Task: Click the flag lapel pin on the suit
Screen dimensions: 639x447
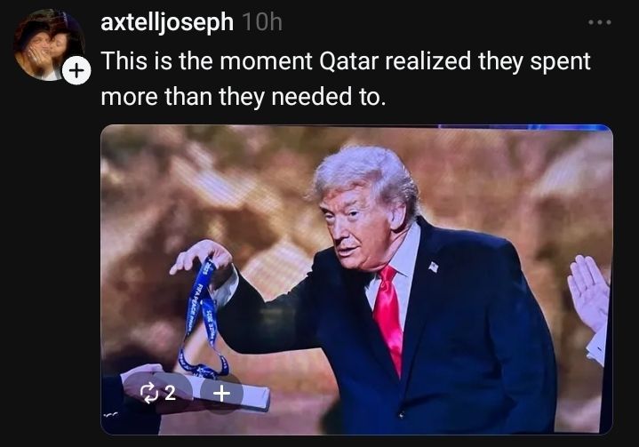Action: coord(433,267)
